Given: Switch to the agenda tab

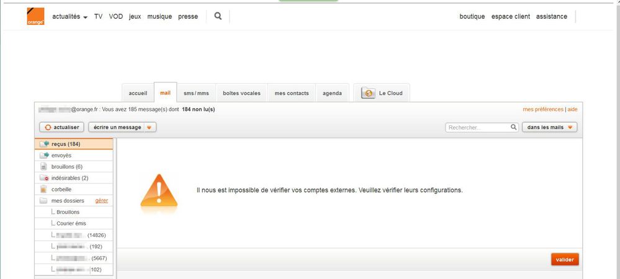Looking at the screenshot, I should point(332,93).
